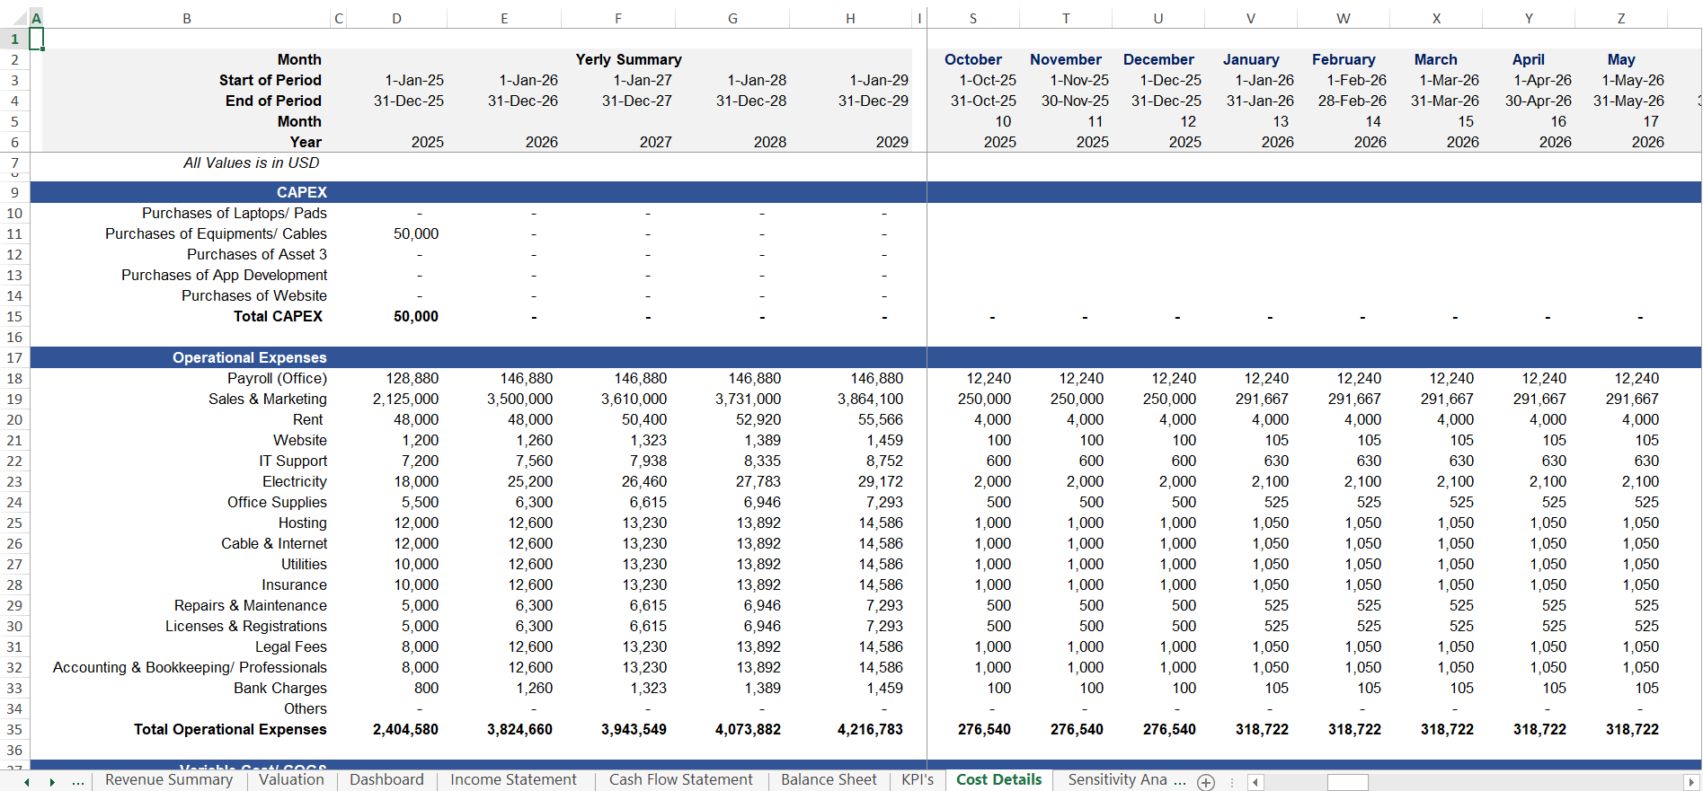Select 'Operational Expenses' section header
This screenshot has height=791, width=1703.
pos(249,357)
